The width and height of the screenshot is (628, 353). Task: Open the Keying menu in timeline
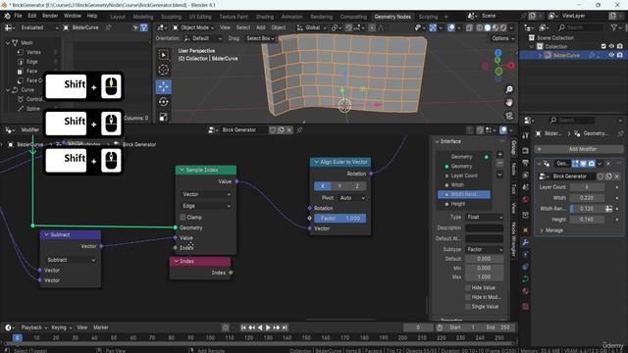[x=61, y=328]
